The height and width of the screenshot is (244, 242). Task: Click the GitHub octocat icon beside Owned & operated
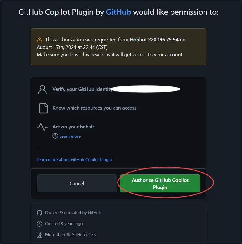(x=39, y=213)
